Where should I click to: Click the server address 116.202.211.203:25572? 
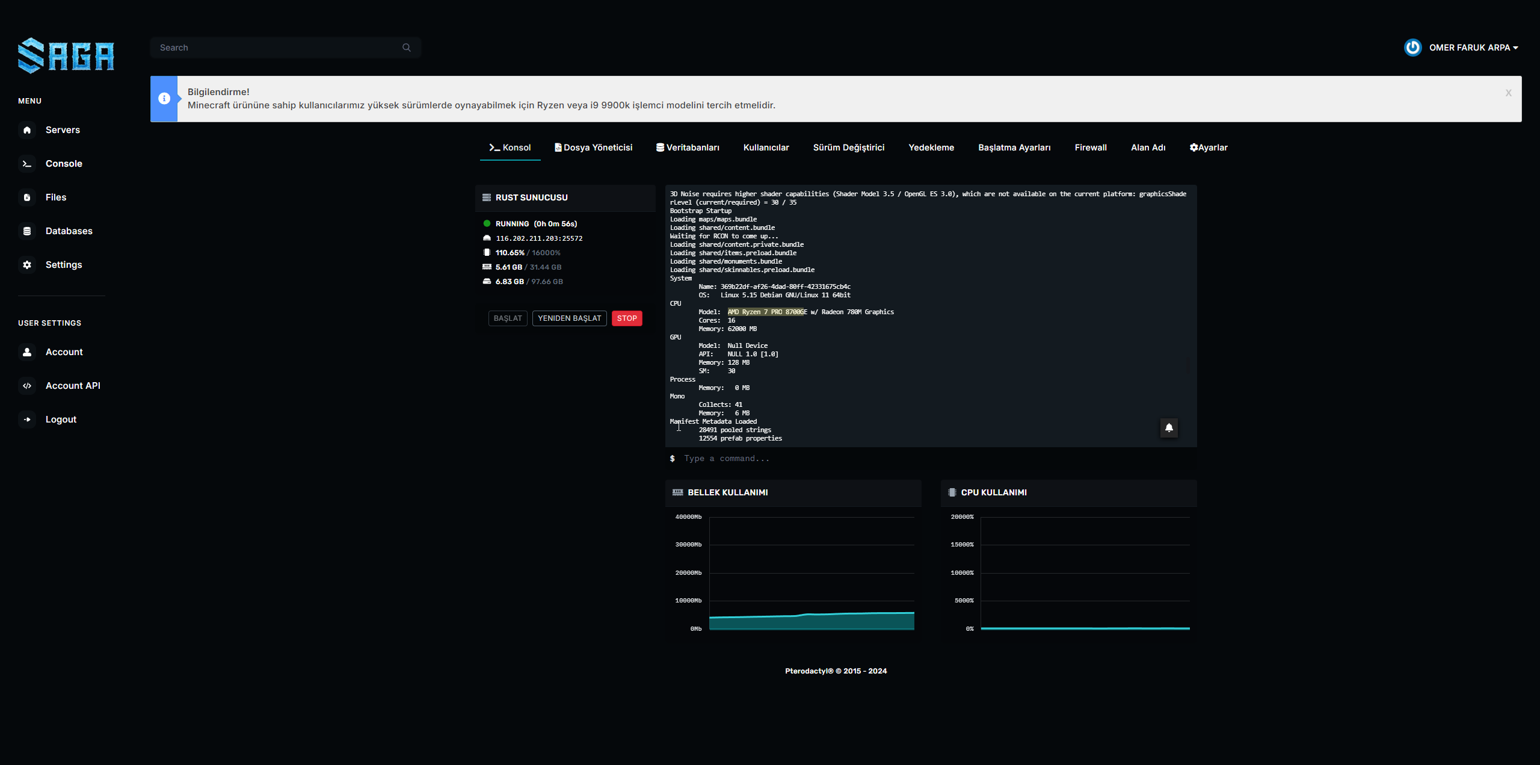pos(539,238)
